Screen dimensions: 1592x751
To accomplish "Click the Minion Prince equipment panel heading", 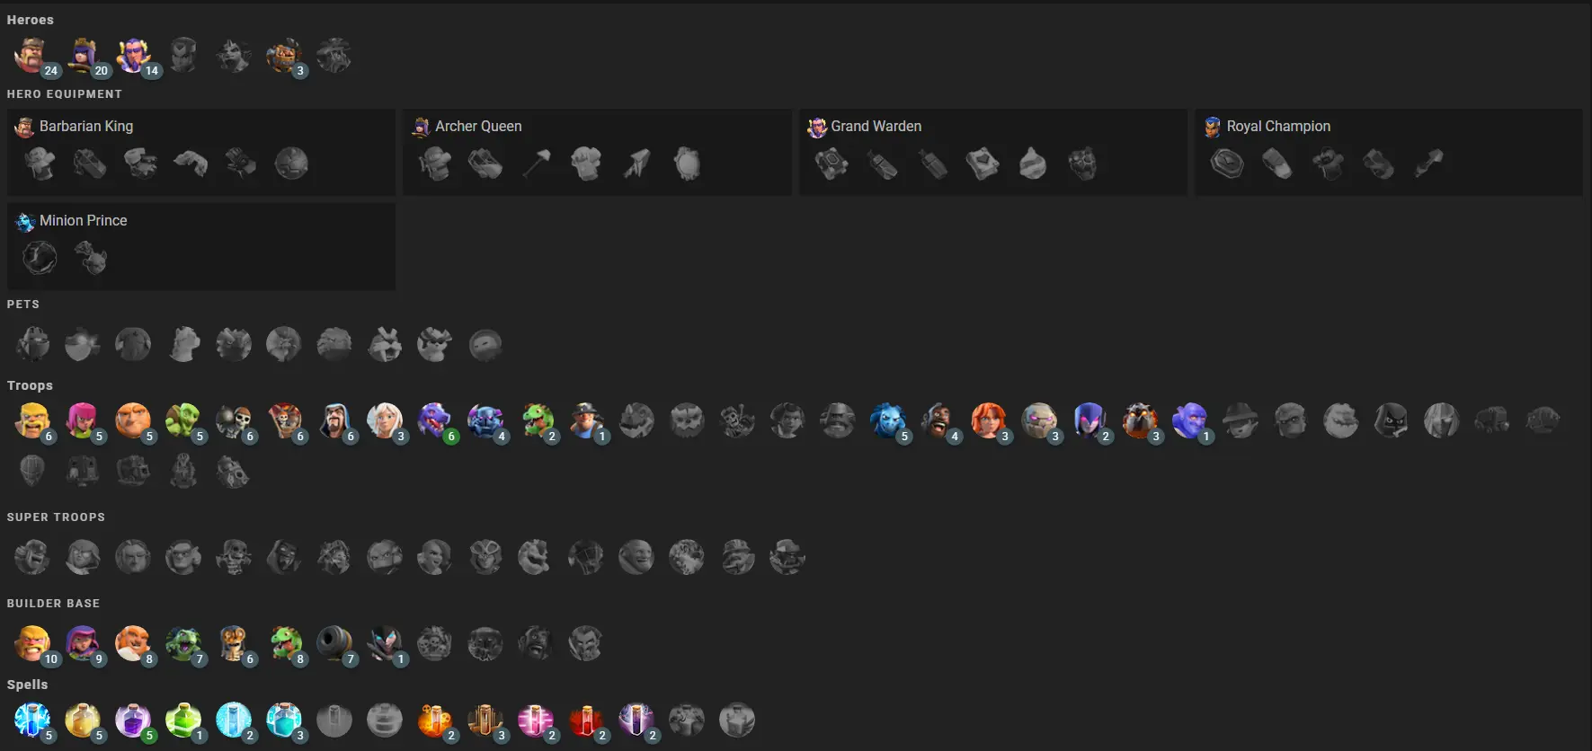I will pyautogui.click(x=84, y=221).
